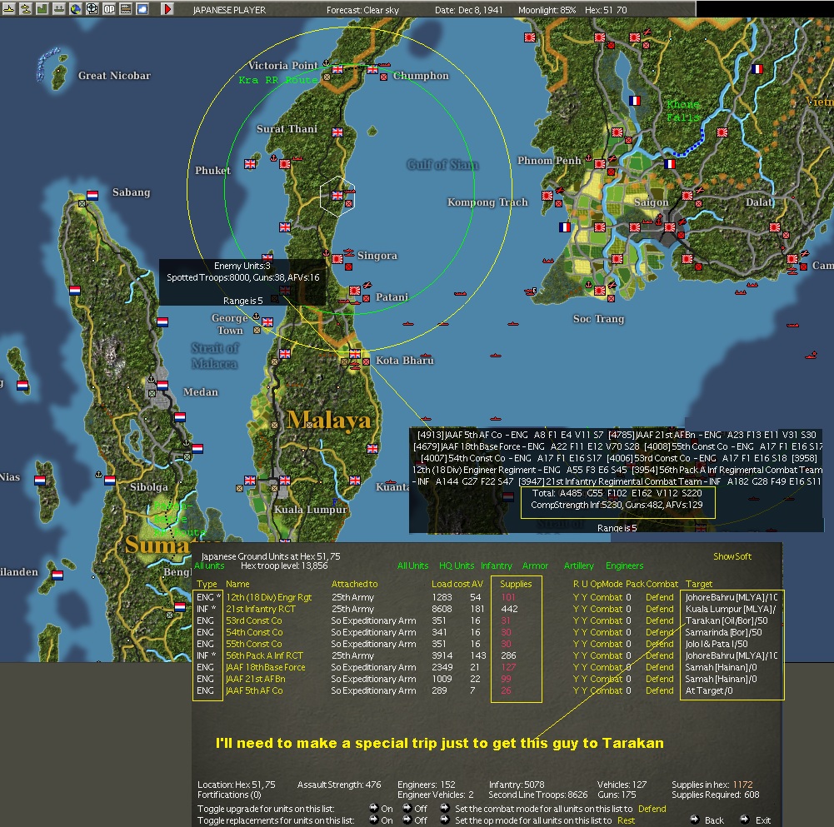Viewport: 834px width, 827px height.
Task: Open the weather cloud toolbar icon
Action: (x=142, y=8)
